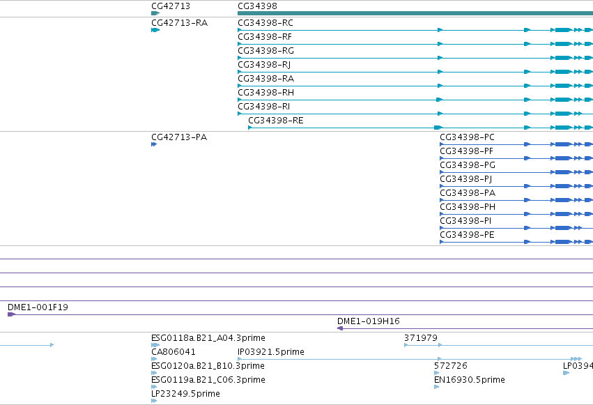Click the ESG0120a.B21_B10.3prime arrow glyph
The image size is (593, 405).
click(x=154, y=373)
